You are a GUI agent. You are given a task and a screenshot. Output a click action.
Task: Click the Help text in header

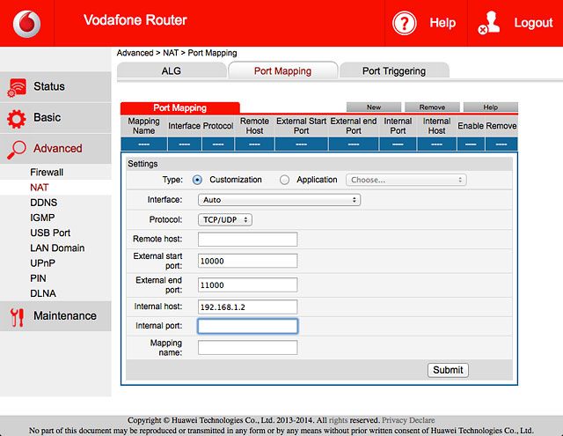point(442,23)
